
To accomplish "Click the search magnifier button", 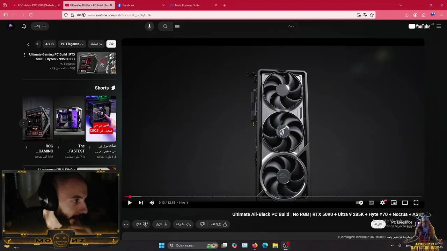I will [165, 26].
